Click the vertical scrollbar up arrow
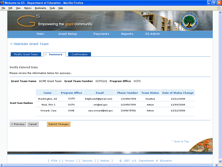This screenshot has height=167, width=222. [220, 13]
